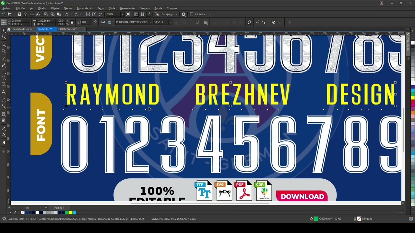Expand the font name PSGJORDAN RAYBREZ dropdown
The width and height of the screenshot is (415, 233).
tap(150, 22)
